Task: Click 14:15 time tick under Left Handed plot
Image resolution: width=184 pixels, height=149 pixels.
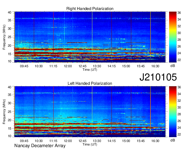Action: coord(111,141)
